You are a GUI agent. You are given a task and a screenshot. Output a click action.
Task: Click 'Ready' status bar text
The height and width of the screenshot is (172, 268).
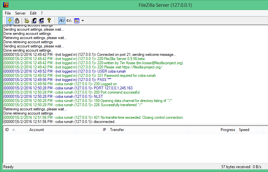tap(8, 167)
